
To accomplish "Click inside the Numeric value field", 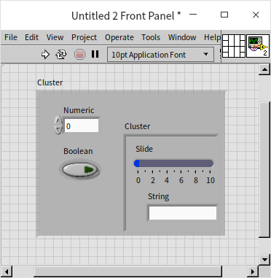I will [82, 126].
